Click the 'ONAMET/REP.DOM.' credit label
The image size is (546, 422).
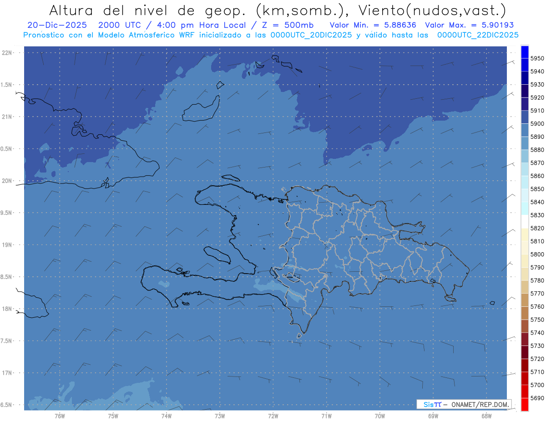480,404
